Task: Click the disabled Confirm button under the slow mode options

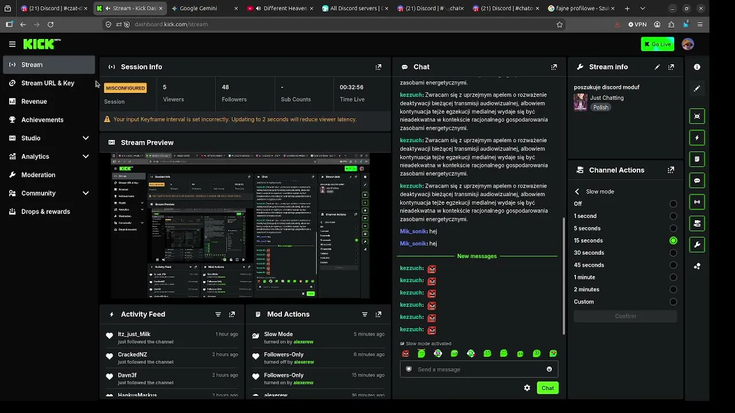Action: pos(625,316)
